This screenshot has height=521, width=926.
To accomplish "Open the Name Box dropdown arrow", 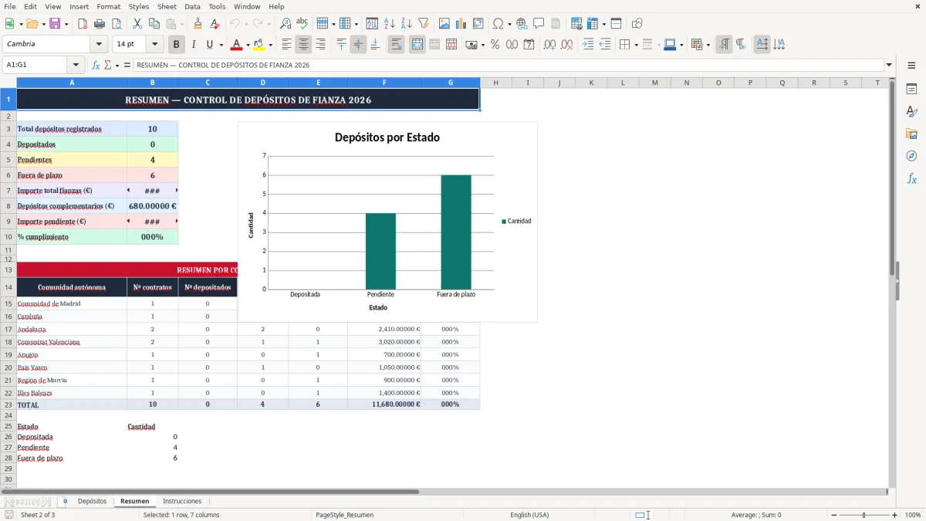I will coord(76,65).
